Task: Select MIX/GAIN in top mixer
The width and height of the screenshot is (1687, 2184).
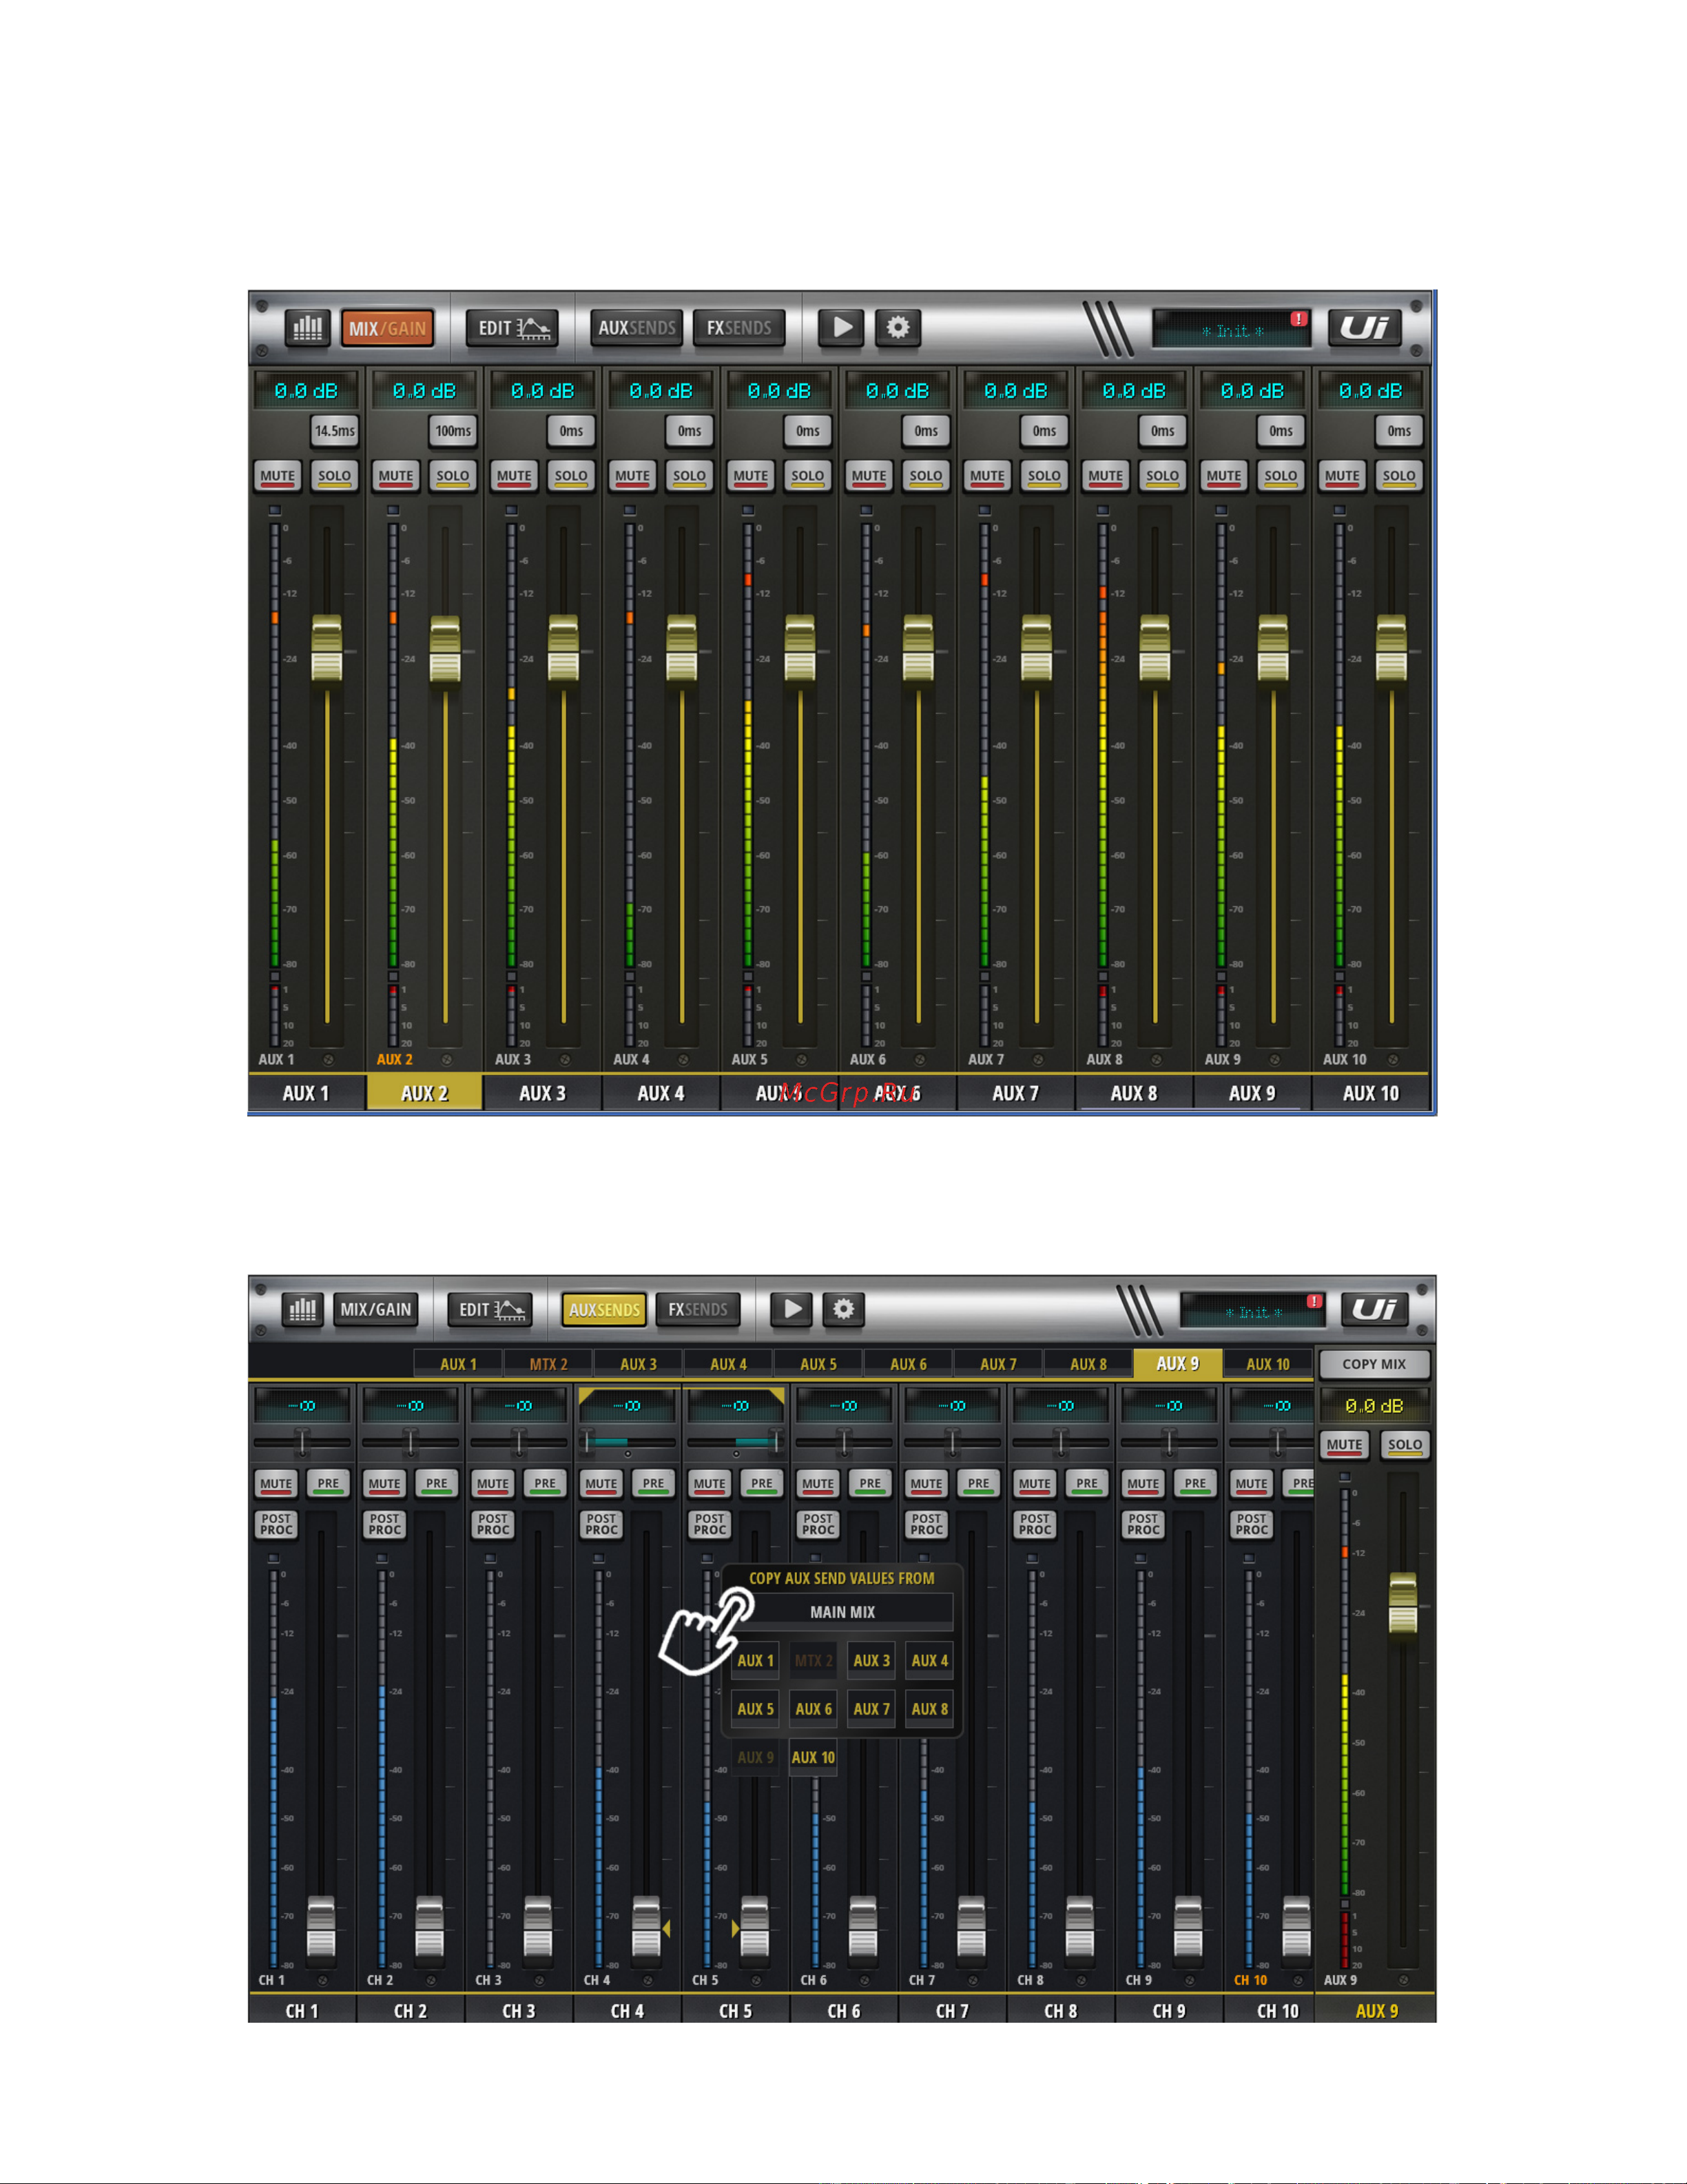Action: pyautogui.click(x=388, y=327)
